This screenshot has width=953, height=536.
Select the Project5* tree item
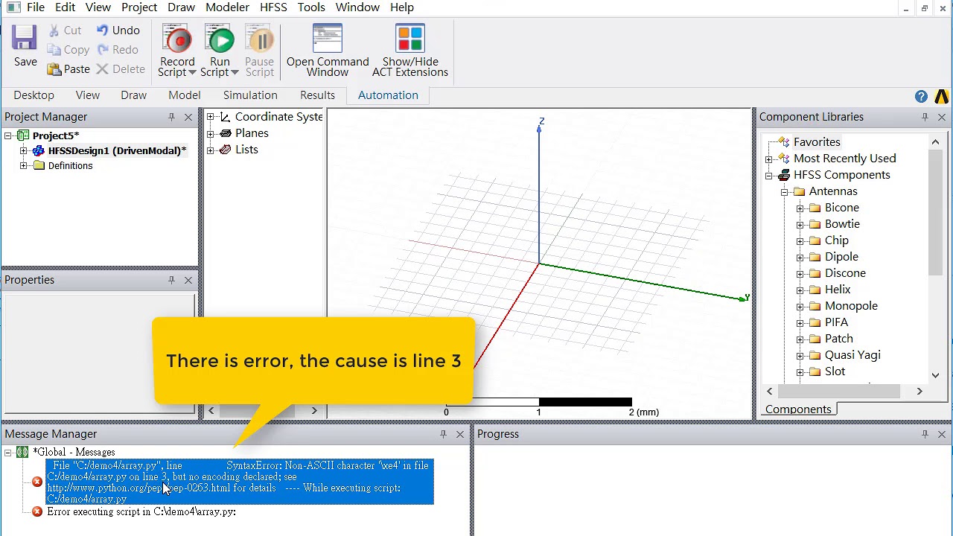point(56,135)
